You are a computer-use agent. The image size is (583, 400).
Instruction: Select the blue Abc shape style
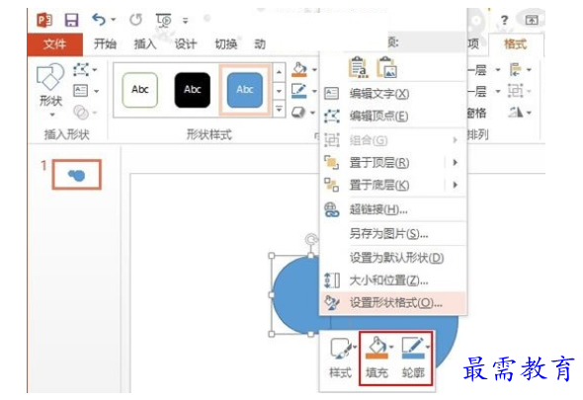pyautogui.click(x=245, y=90)
